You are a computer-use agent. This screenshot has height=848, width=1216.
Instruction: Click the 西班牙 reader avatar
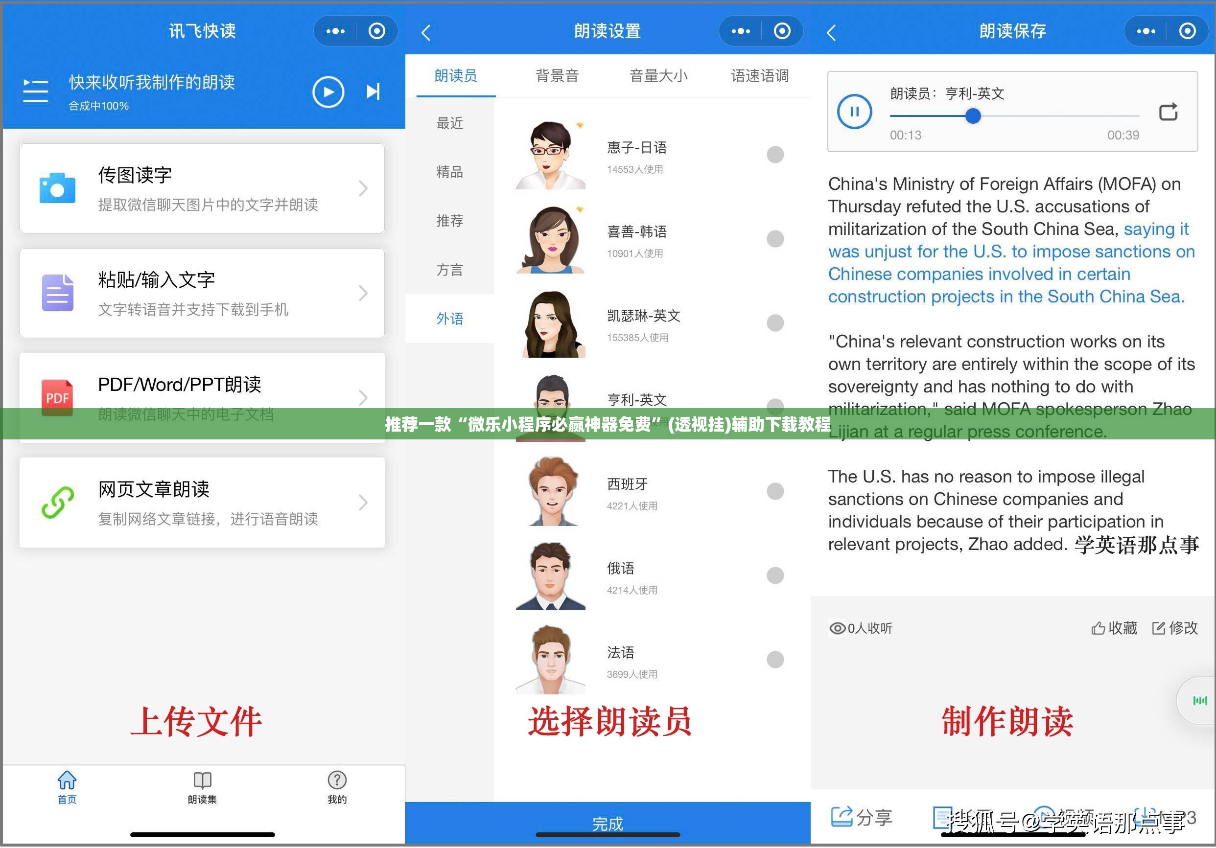click(x=551, y=492)
